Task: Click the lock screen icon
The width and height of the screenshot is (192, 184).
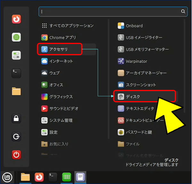Action: [16, 119]
